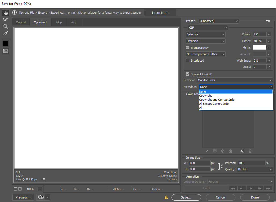The width and height of the screenshot is (276, 202).
Task: Select the Eyedropper tool
Action: click(x=5, y=33)
